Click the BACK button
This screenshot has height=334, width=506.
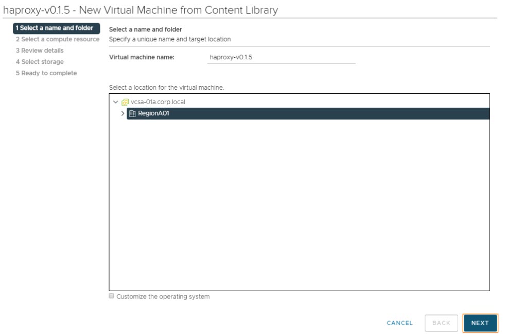pyautogui.click(x=441, y=323)
